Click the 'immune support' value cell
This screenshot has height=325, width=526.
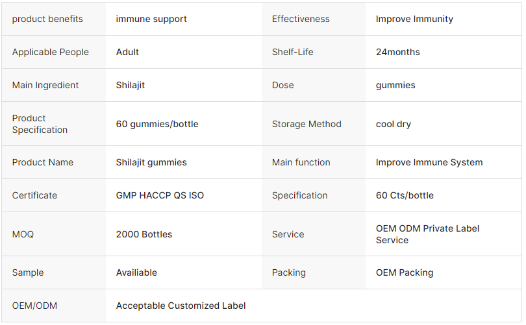coord(151,19)
